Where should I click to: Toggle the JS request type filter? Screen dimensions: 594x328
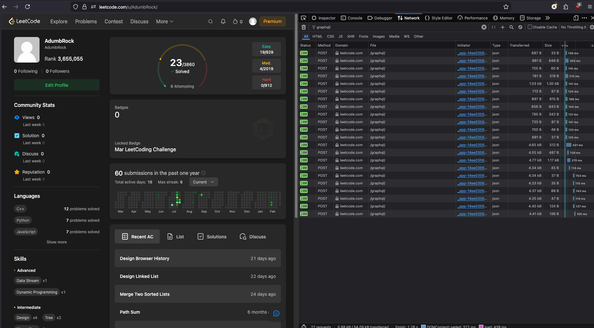(x=341, y=36)
